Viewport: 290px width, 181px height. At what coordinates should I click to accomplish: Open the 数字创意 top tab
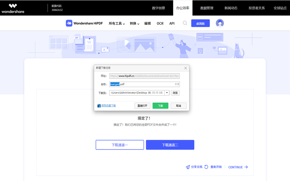pos(158,8)
